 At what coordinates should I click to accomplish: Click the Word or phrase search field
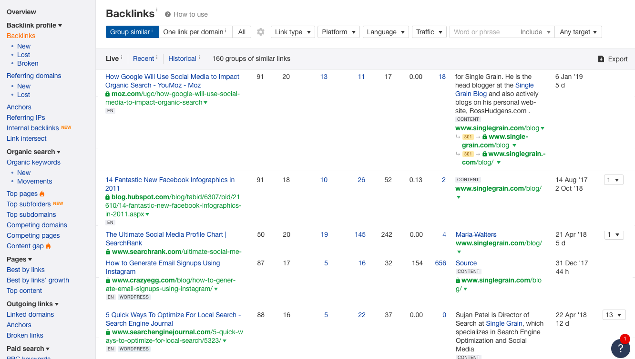483,32
